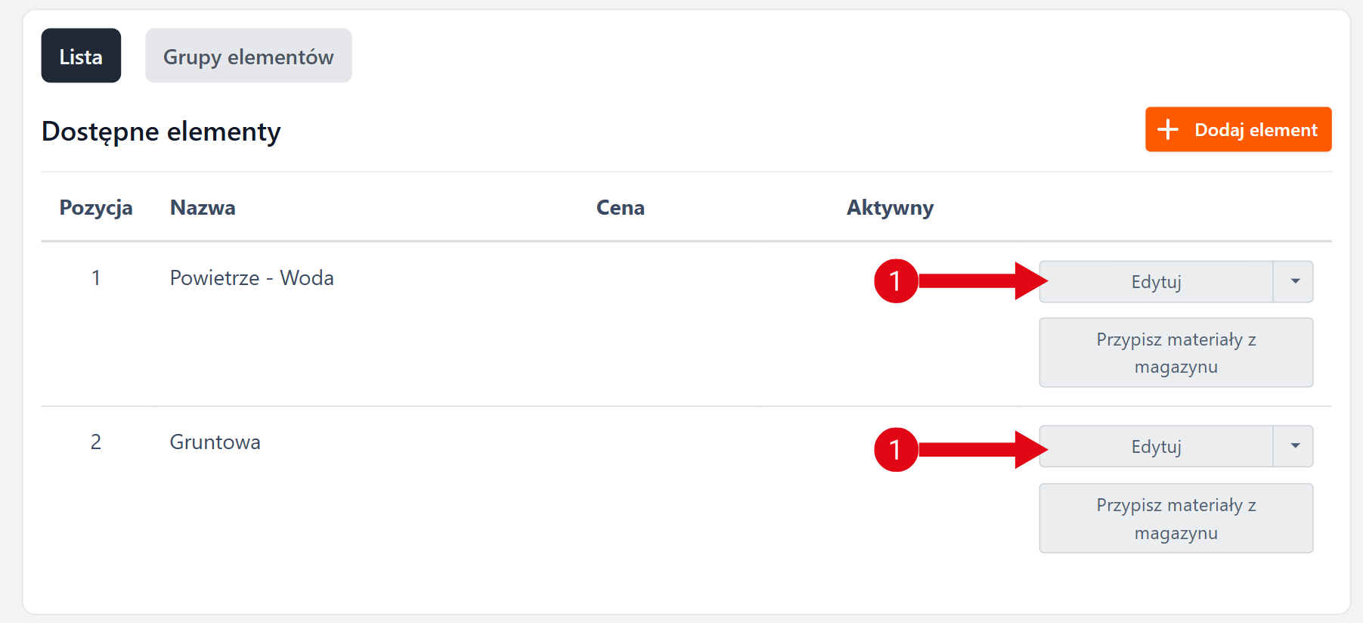Expand the Edytuj dropdown arrow for Powietrze - Woda
The height and width of the screenshot is (623, 1363).
point(1294,281)
